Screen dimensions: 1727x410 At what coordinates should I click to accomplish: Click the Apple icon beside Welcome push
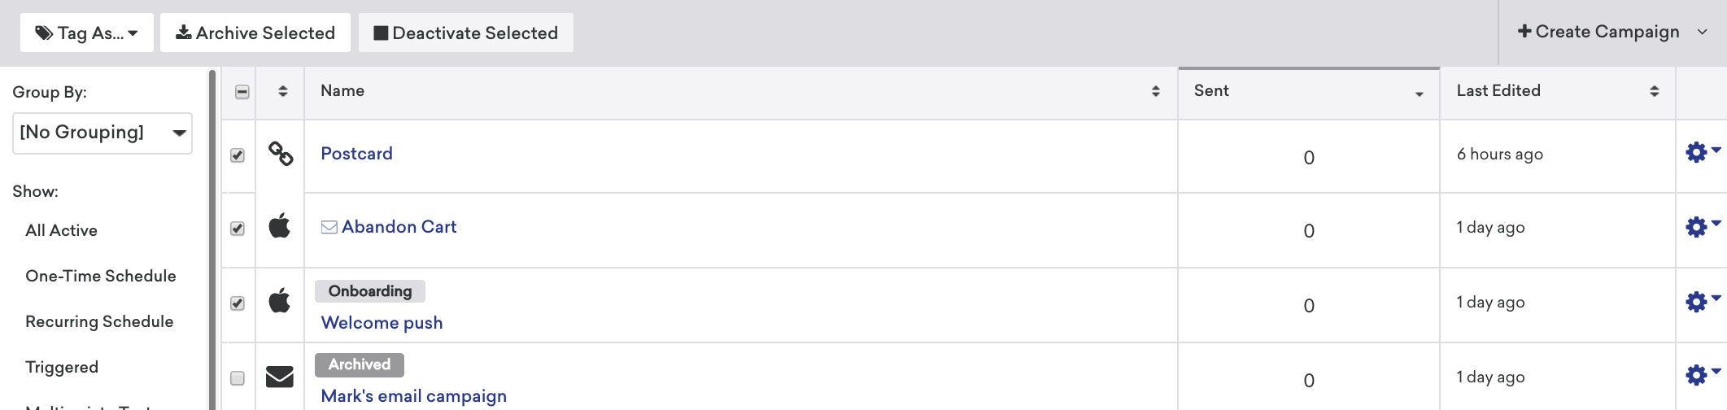coord(280,300)
